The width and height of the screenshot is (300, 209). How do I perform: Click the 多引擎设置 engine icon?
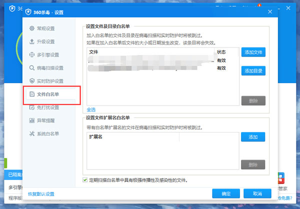(x=32, y=54)
